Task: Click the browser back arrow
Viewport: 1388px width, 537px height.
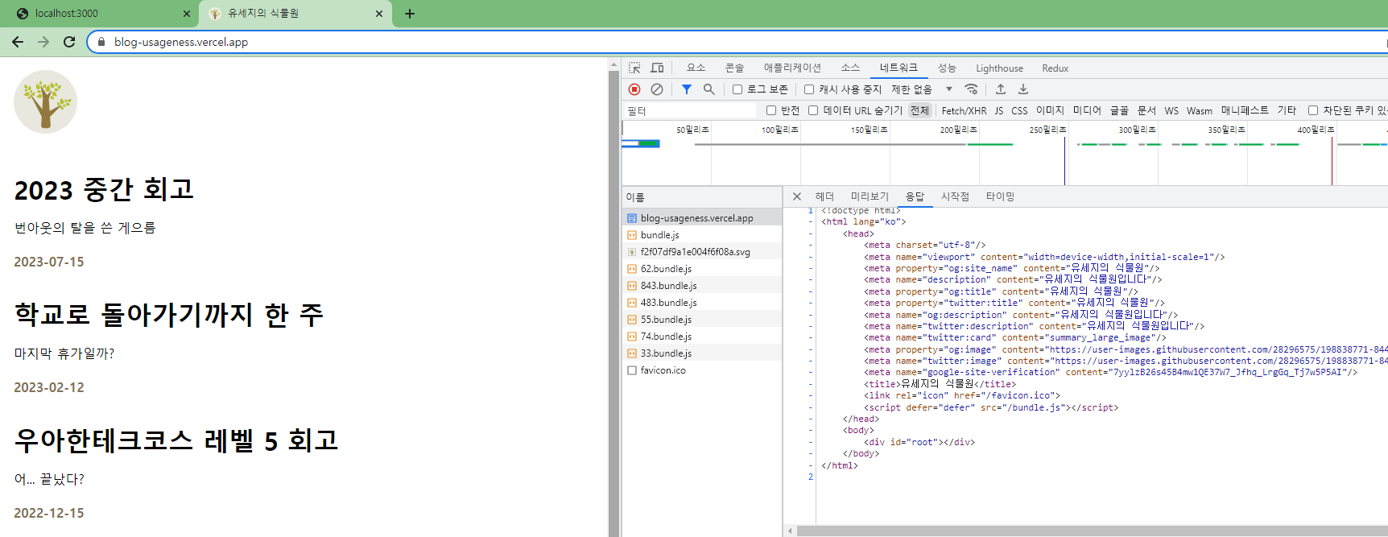Action: (18, 42)
